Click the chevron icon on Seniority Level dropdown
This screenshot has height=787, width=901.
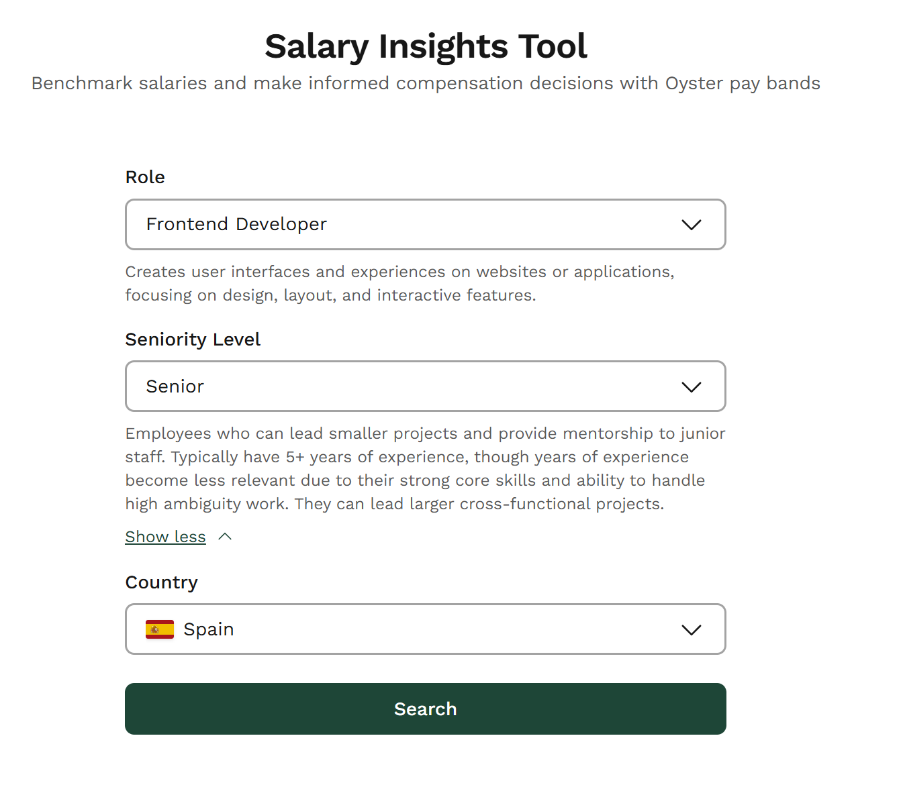click(x=692, y=386)
